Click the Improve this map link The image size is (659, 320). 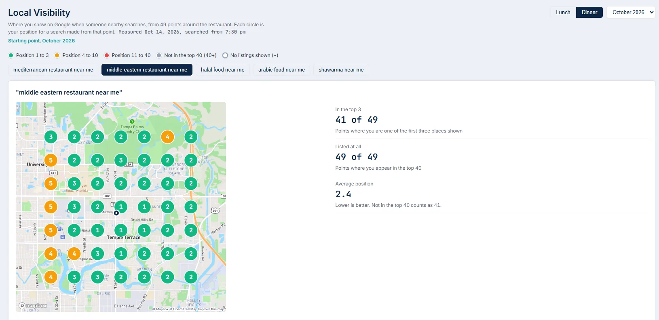(211, 309)
